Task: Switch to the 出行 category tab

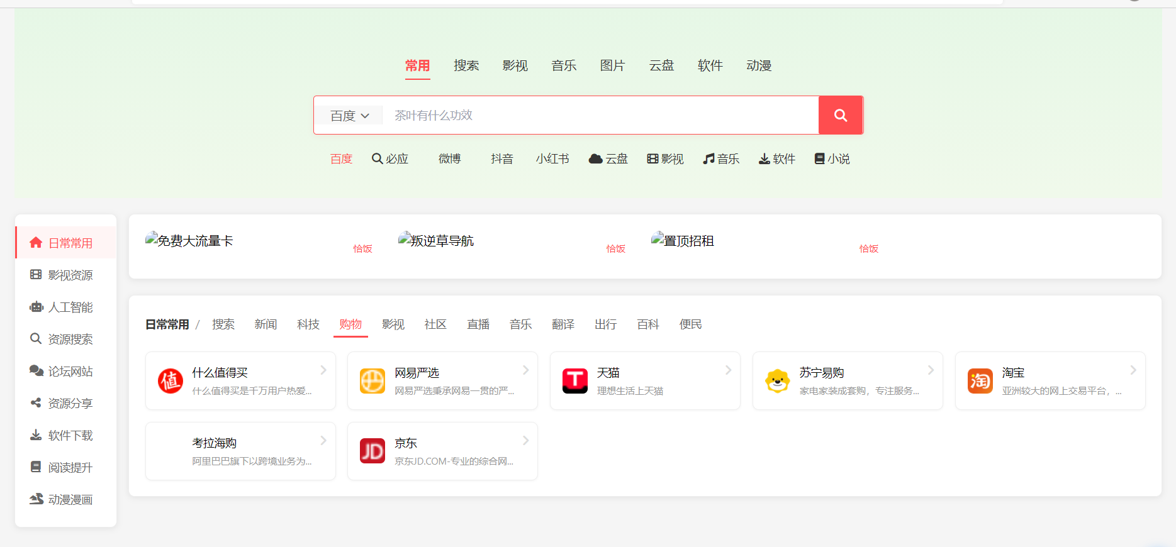Action: tap(605, 324)
